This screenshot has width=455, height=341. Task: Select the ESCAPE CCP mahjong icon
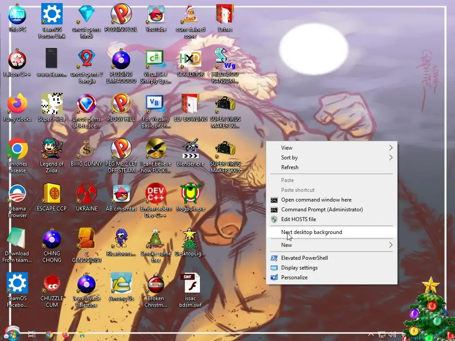click(52, 198)
